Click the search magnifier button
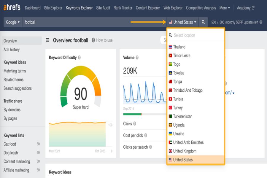 tap(203, 22)
